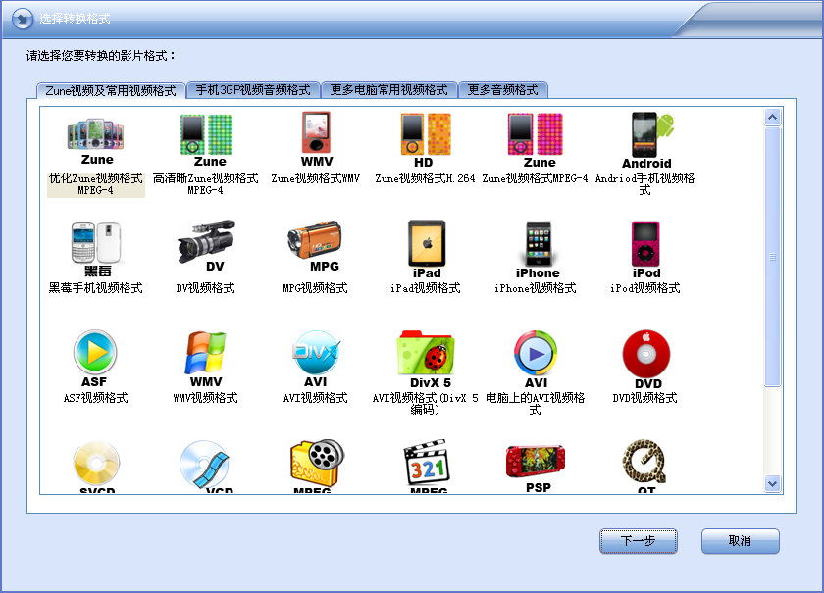Switch to the 更多电脑常用视频格式 tab
Viewport: 824px width, 593px height.
pyautogui.click(x=388, y=90)
